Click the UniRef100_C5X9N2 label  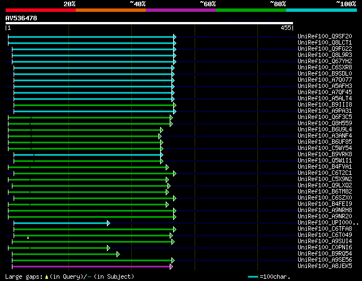coord(325,179)
